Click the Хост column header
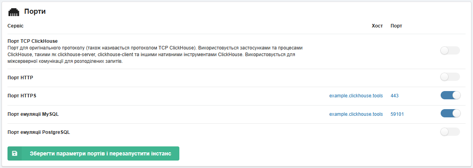Screen dimensions: 473x168 point(377,26)
